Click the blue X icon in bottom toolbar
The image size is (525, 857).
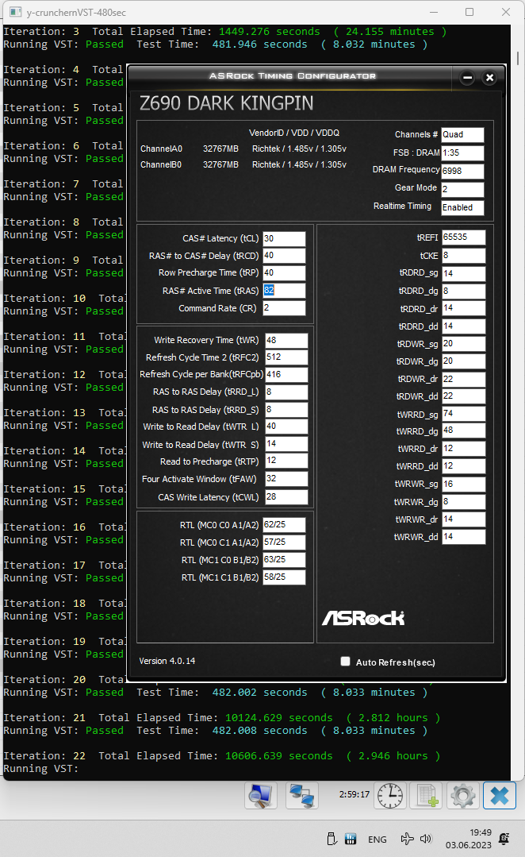[x=500, y=795]
